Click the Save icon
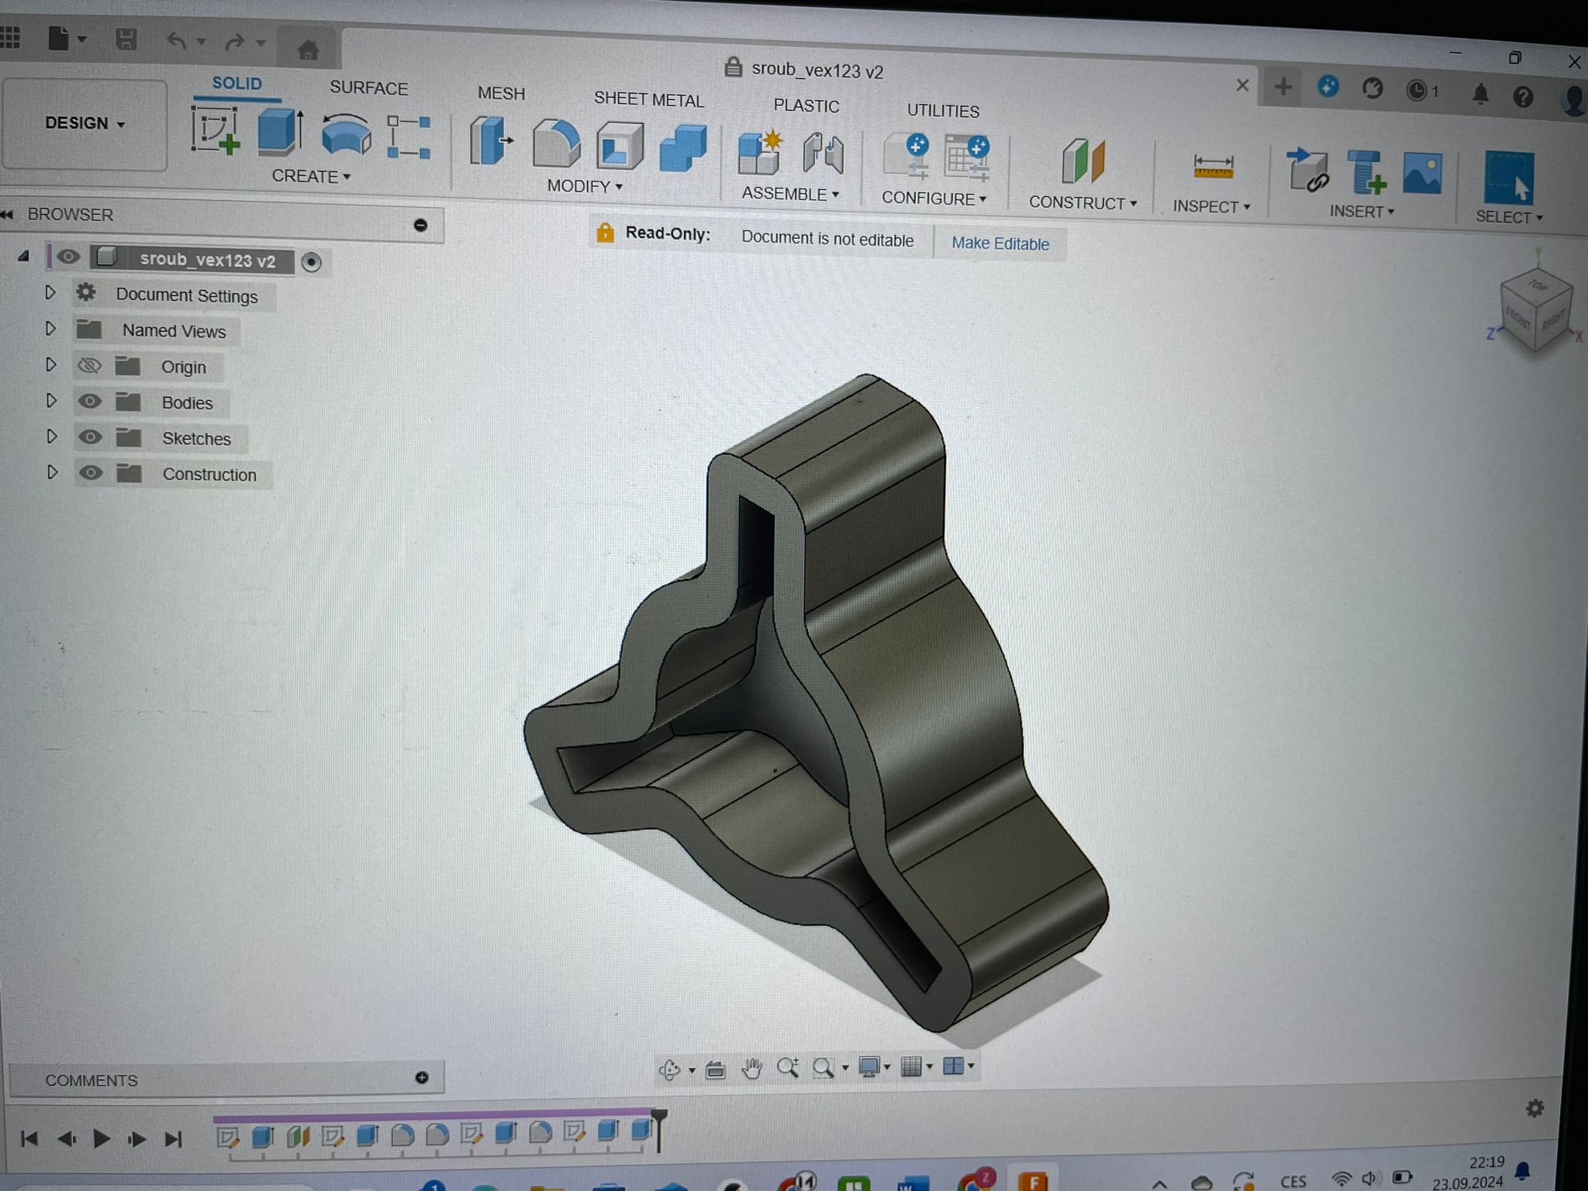 pyautogui.click(x=126, y=39)
